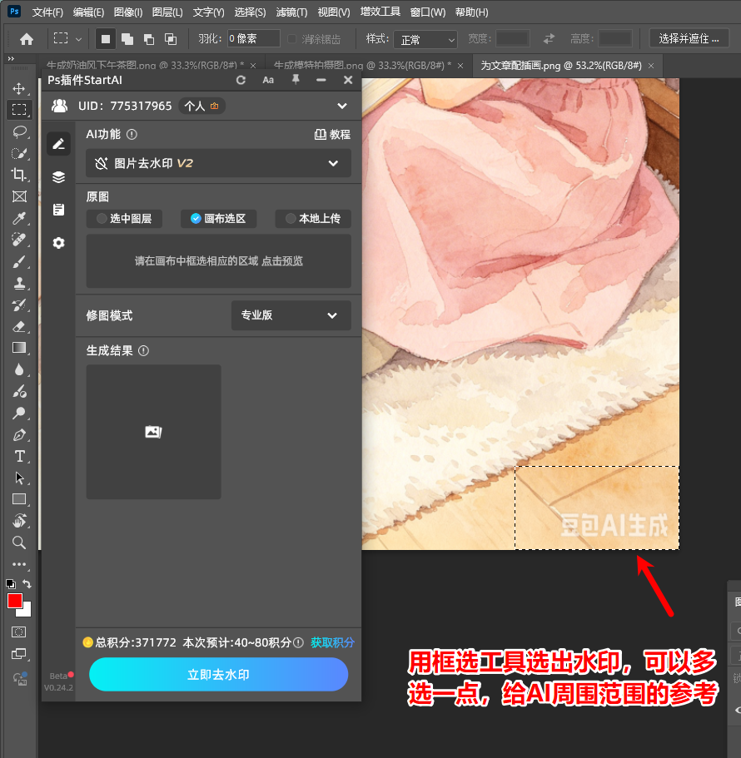Select the Lasso tool
741x758 pixels.
(x=19, y=131)
